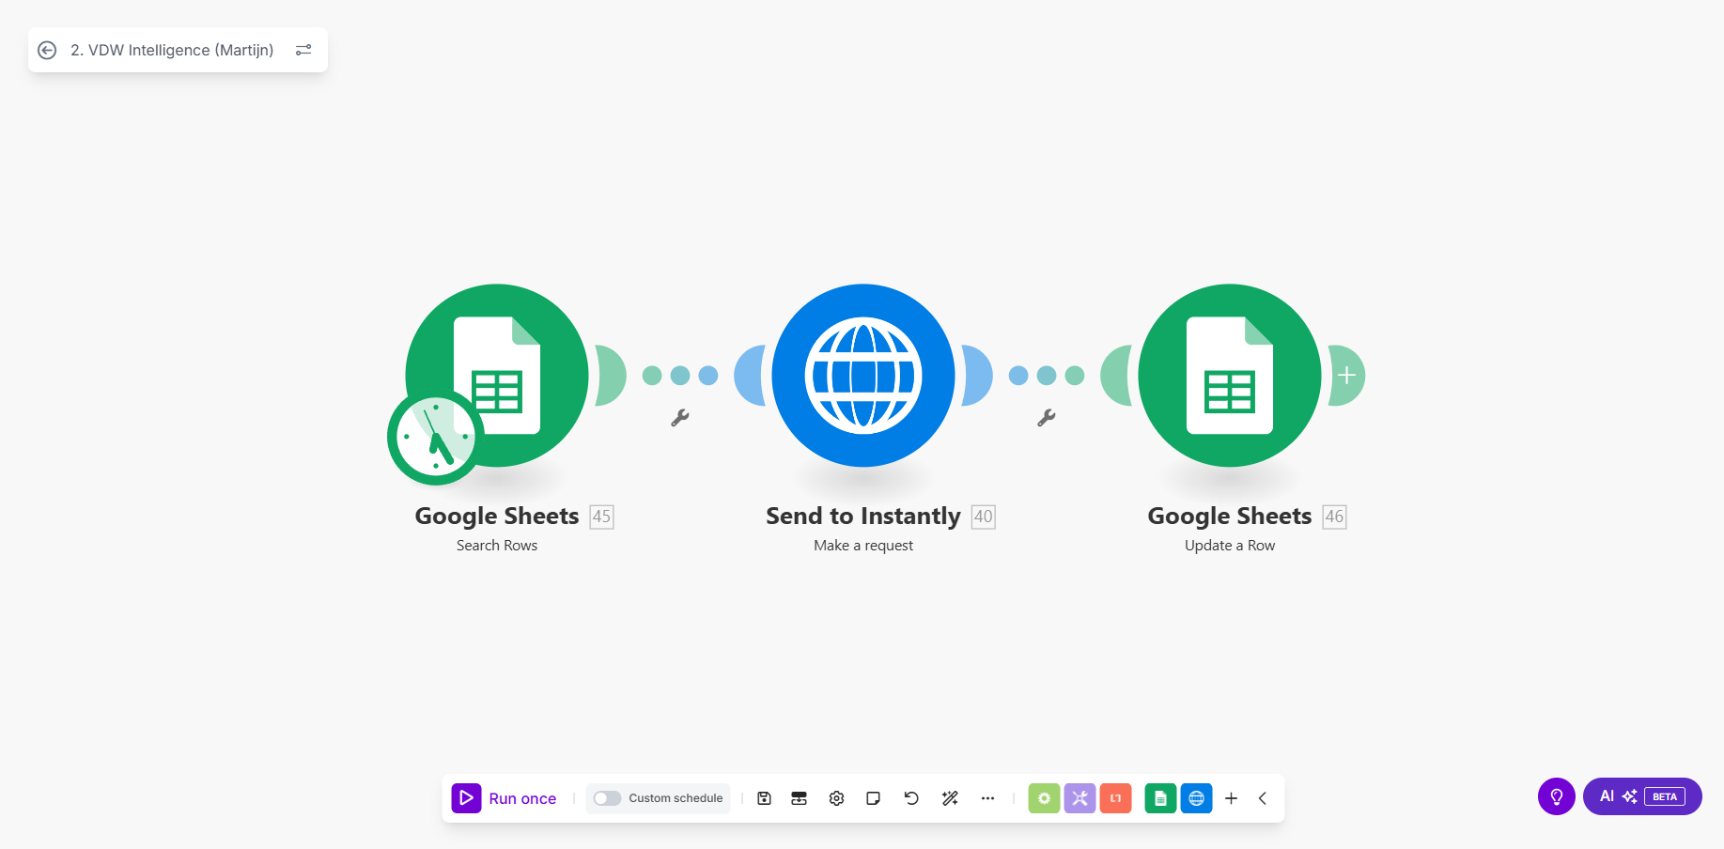Click the module number 40 badge
Image resolution: width=1724 pixels, height=849 pixels.
click(983, 517)
